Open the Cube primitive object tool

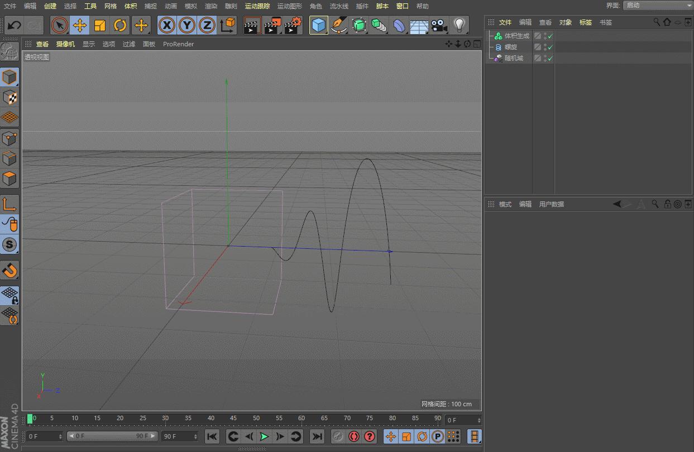[x=318, y=26]
